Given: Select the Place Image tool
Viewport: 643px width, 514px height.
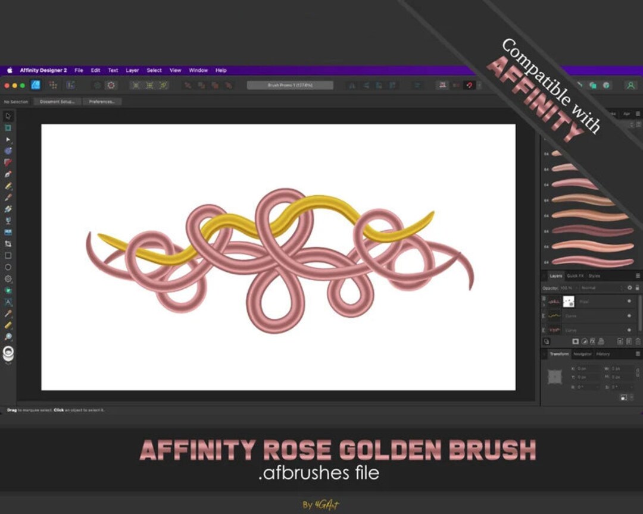Looking at the screenshot, I should point(8,232).
